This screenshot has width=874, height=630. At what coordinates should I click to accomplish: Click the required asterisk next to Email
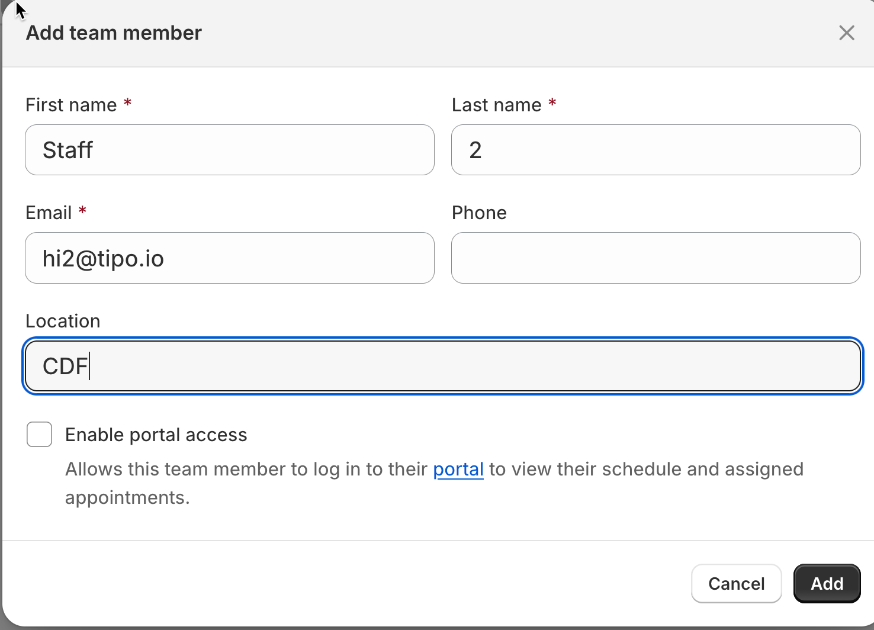click(x=83, y=211)
